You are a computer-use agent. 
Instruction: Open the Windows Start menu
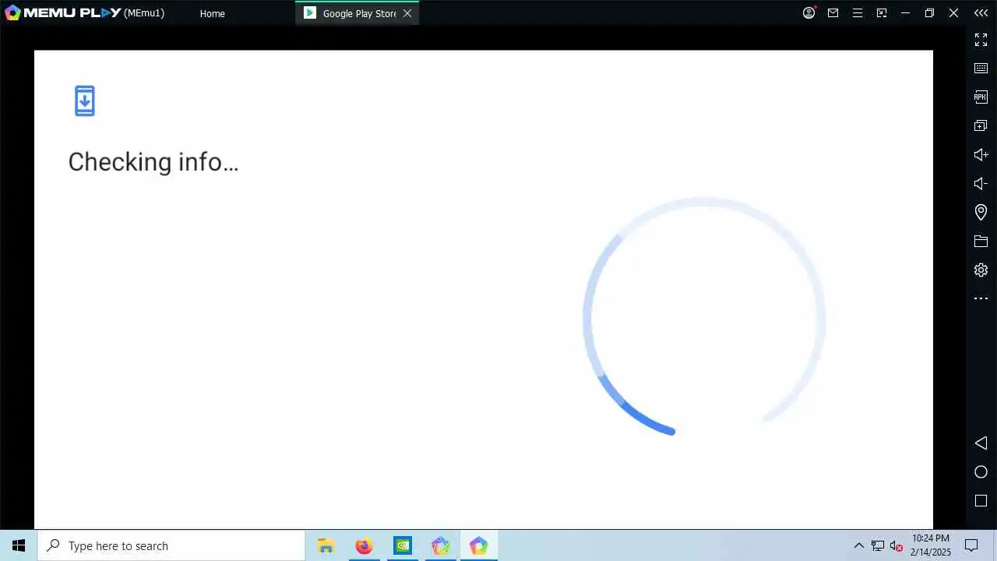[19, 545]
